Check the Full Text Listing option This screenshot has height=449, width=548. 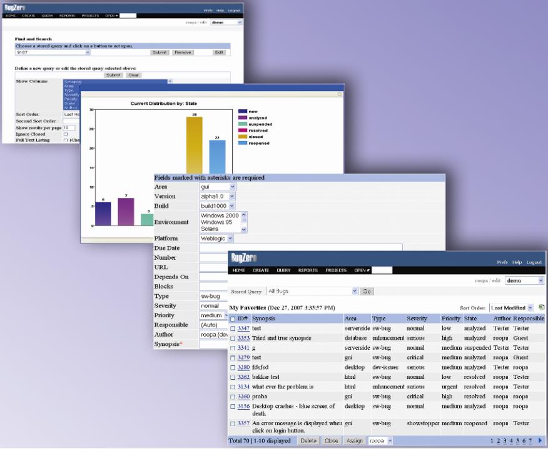pyautogui.click(x=66, y=140)
